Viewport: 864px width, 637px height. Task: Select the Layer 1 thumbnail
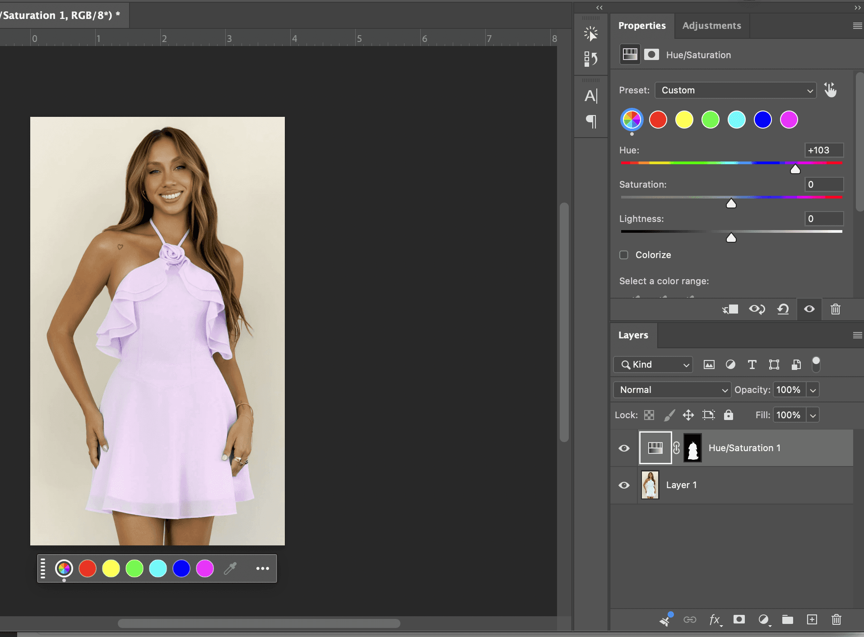650,485
